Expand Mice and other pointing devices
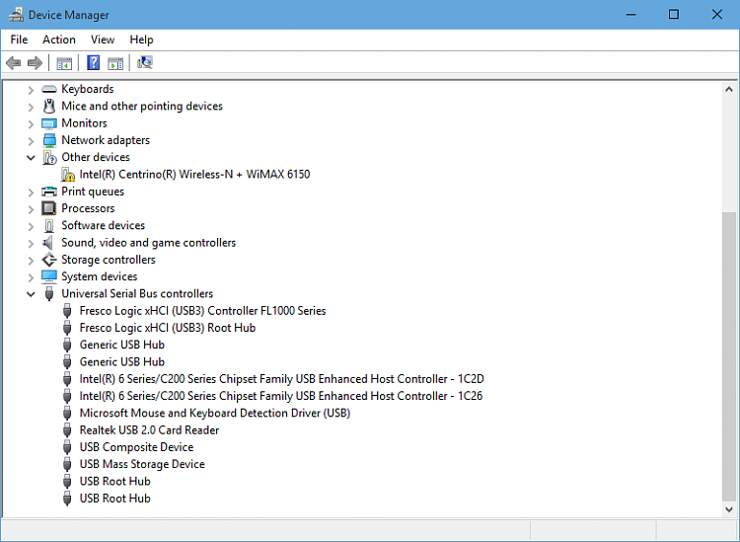The image size is (740, 542). point(31,108)
